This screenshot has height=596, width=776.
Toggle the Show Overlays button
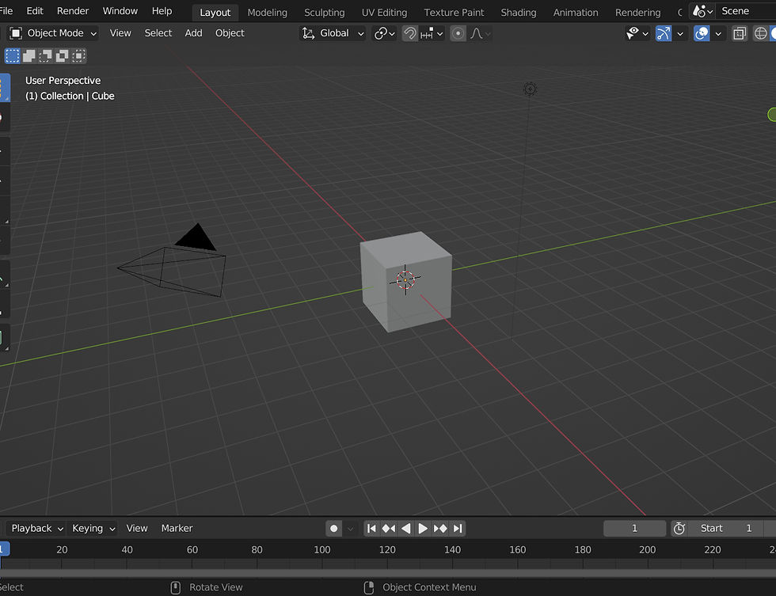pos(702,33)
